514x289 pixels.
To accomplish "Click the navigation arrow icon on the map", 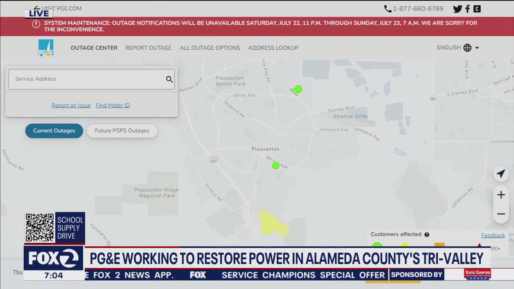I will (501, 174).
